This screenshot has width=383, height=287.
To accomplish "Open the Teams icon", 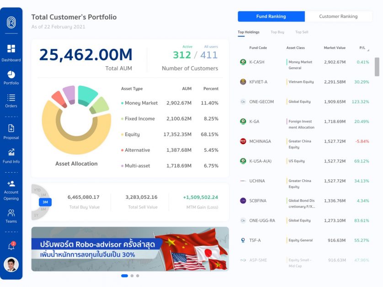I will click(11, 213).
